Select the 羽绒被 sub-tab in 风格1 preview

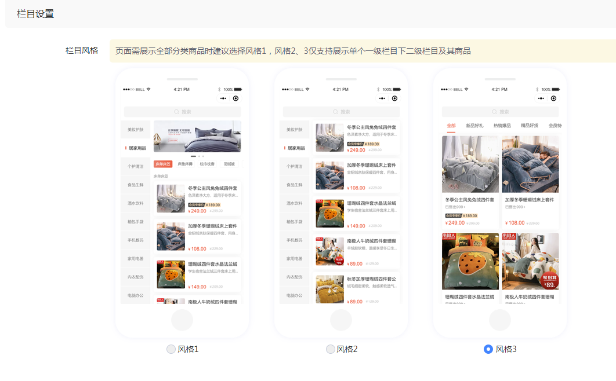coord(229,164)
